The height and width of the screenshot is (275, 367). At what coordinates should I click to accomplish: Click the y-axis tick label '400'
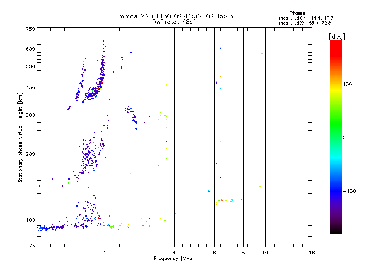coord(30,88)
